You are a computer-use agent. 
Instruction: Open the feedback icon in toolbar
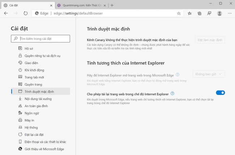coord(209,13)
